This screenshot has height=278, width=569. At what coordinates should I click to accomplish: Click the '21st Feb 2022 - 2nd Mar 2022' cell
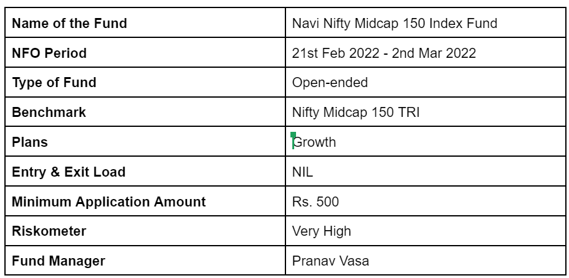[426, 52]
